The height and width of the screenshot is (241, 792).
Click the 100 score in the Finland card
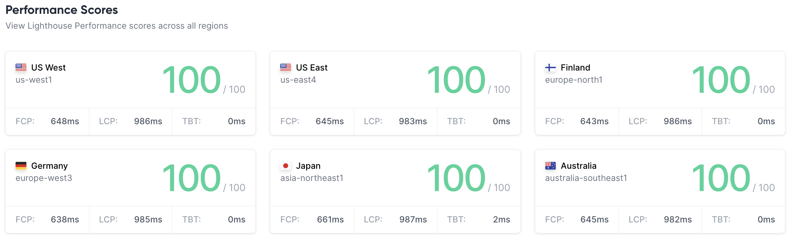point(721,80)
